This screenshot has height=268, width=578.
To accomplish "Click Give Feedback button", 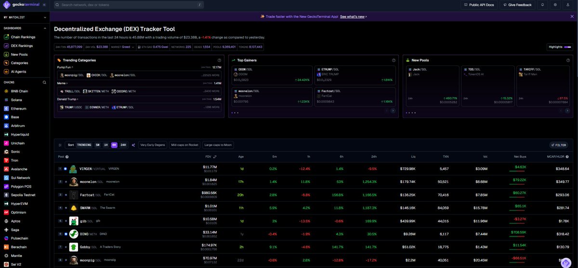I will pyautogui.click(x=517, y=5).
